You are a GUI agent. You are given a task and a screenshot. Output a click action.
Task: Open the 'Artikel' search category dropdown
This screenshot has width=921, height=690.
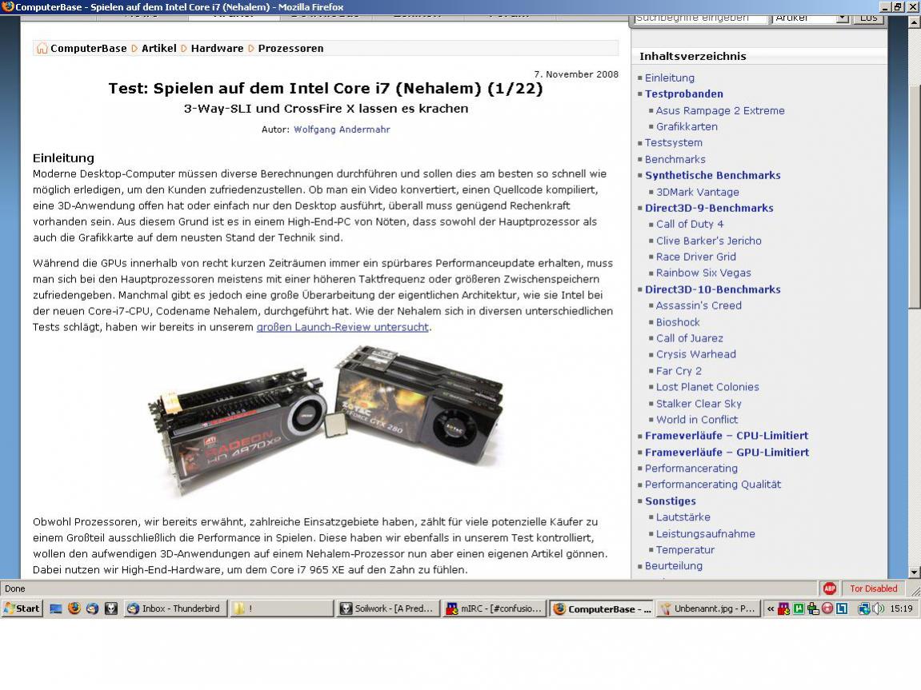(811, 18)
